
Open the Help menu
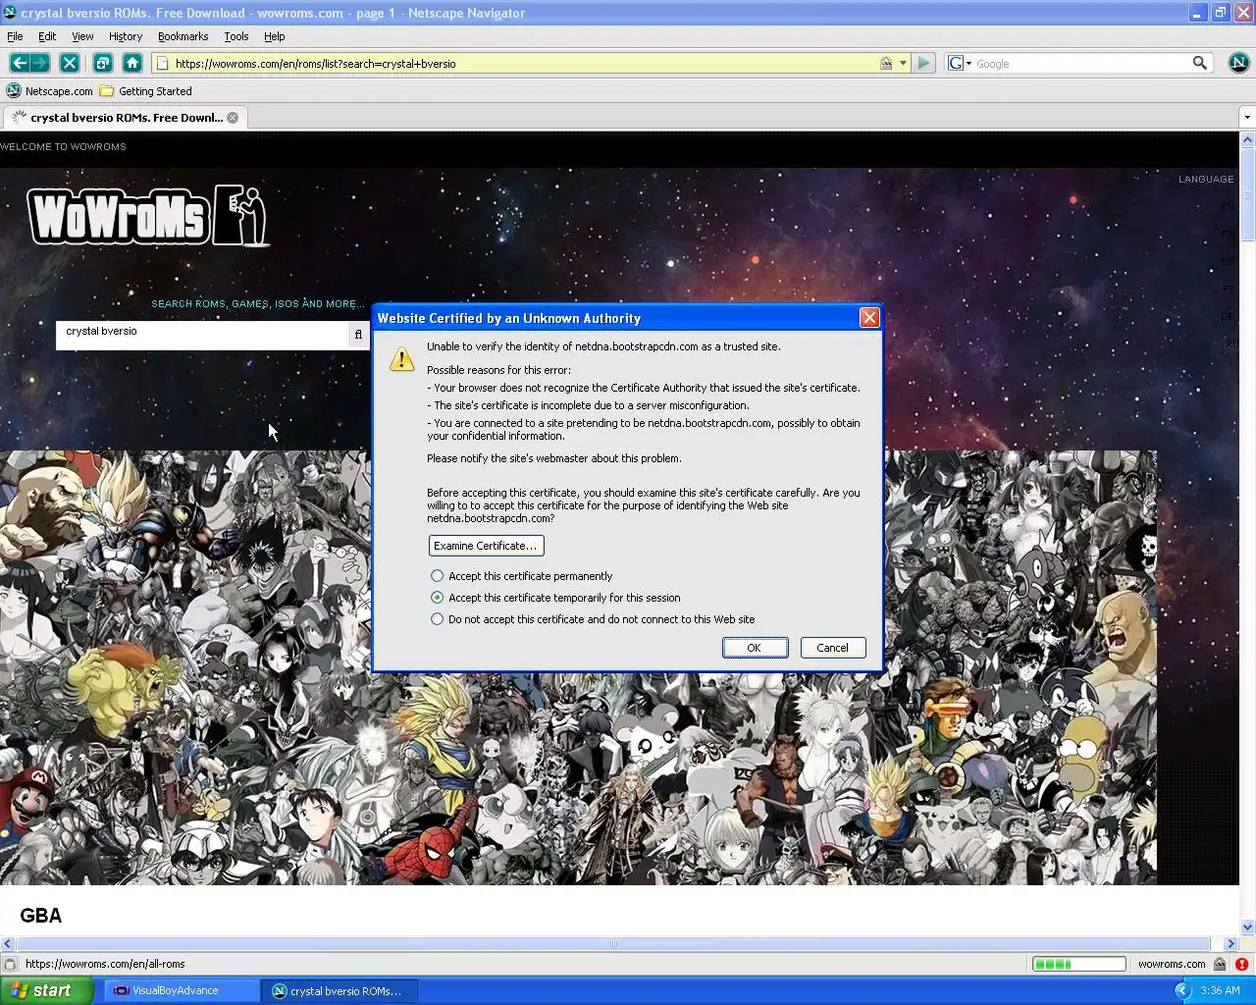tap(275, 36)
